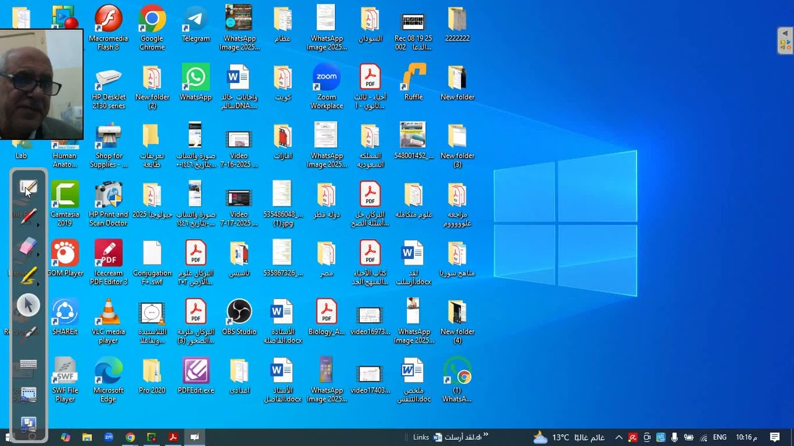Select the pink eraser tool

click(28, 247)
